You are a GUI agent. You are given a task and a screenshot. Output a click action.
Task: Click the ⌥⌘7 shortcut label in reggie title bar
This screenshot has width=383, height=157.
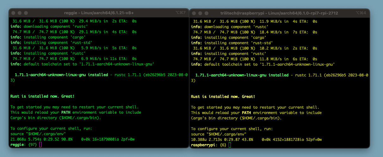pos(181,13)
